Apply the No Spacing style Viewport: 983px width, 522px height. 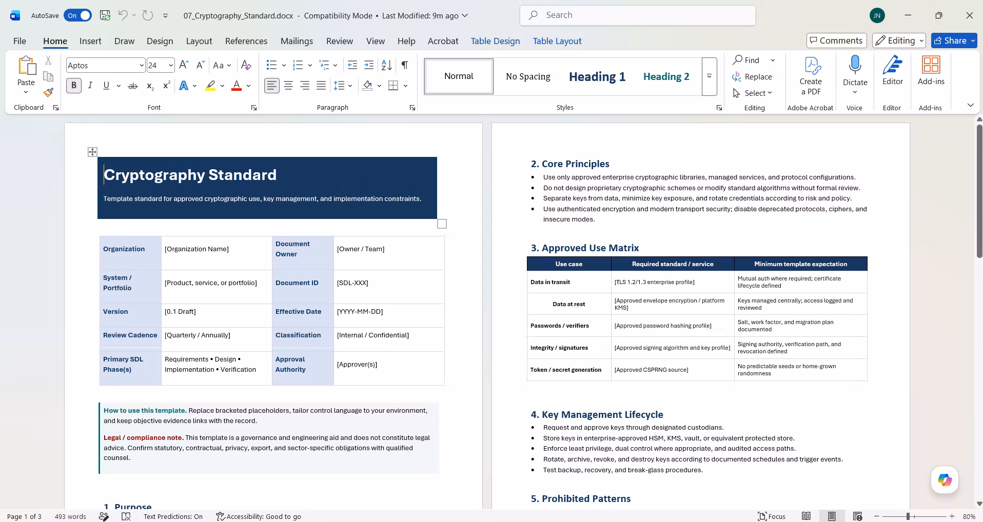tap(528, 76)
